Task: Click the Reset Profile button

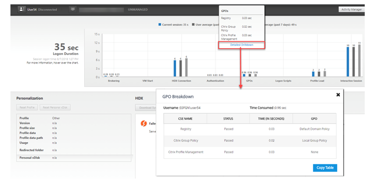Action: click(28, 108)
